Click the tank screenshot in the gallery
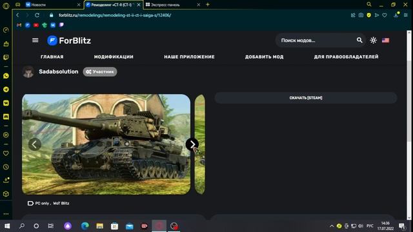 point(106,144)
